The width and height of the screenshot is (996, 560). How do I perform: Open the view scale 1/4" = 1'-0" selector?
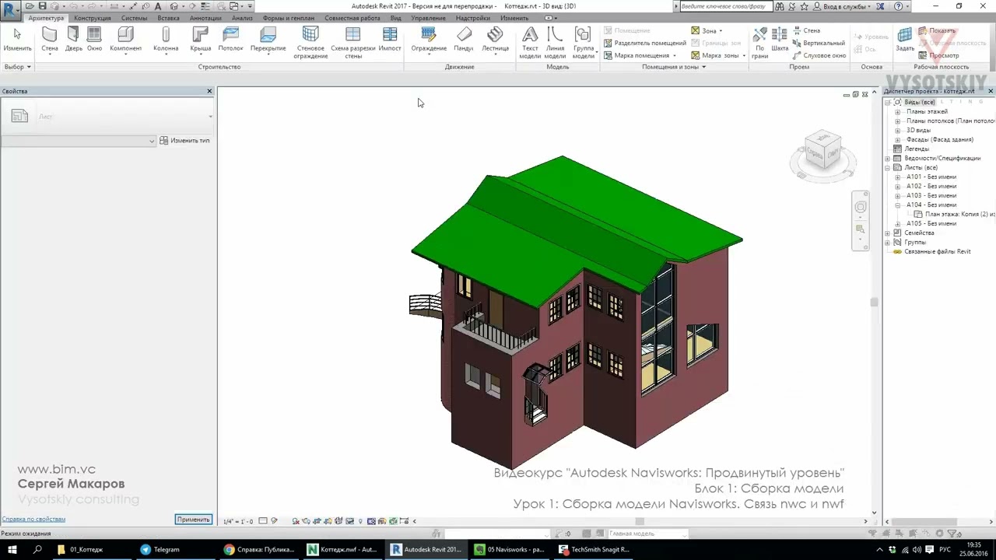(237, 521)
